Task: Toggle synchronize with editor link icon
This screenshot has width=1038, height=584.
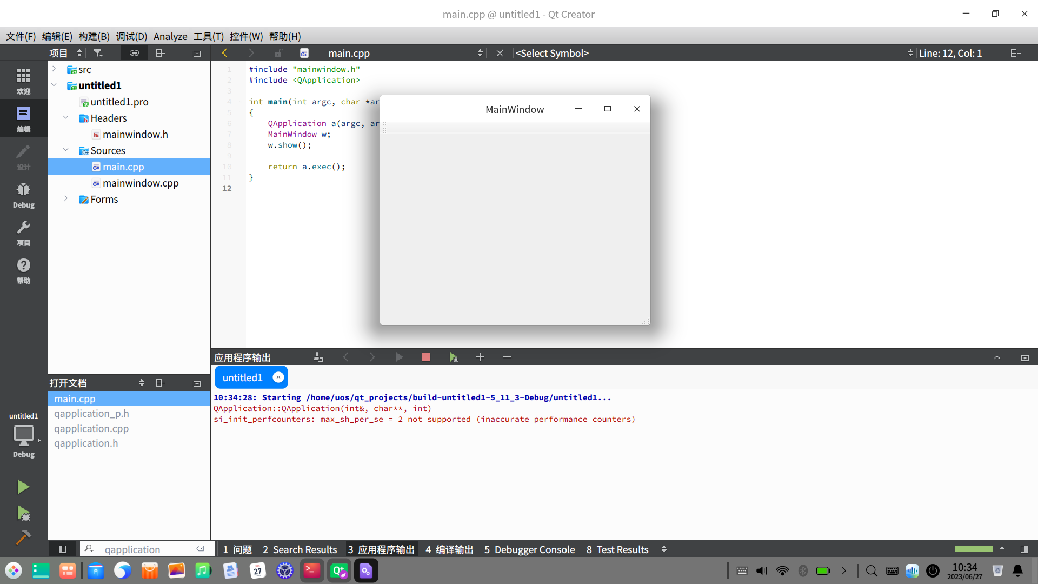Action: [x=134, y=53]
